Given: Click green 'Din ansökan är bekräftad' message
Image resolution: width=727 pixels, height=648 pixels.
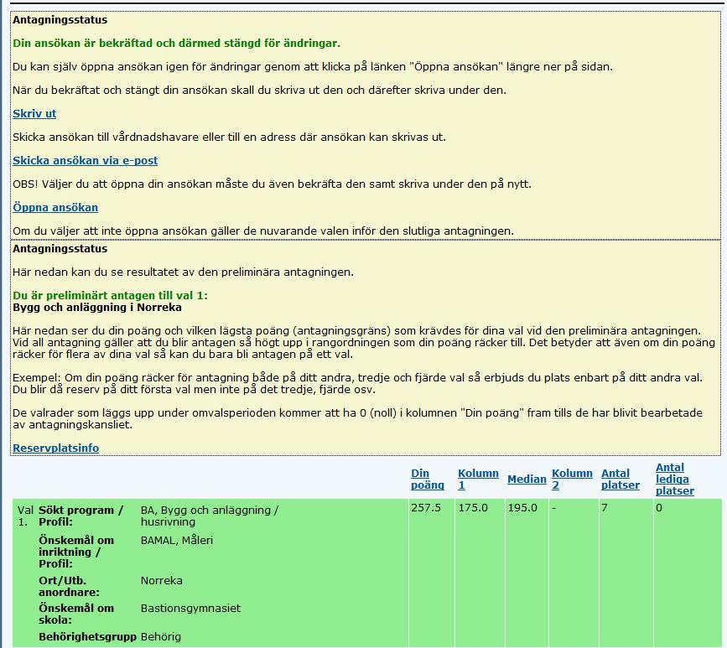Looking at the screenshot, I should (176, 43).
